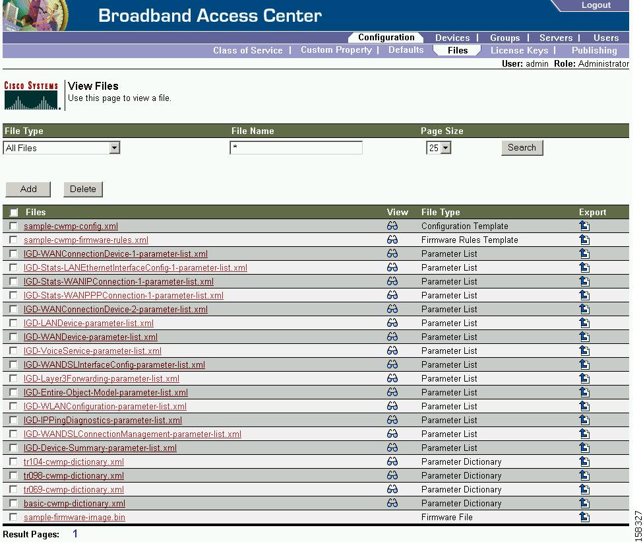The image size is (643, 542).
Task: View tr104-cwmp-dictionary.xml binoculars icon
Action: (x=392, y=461)
